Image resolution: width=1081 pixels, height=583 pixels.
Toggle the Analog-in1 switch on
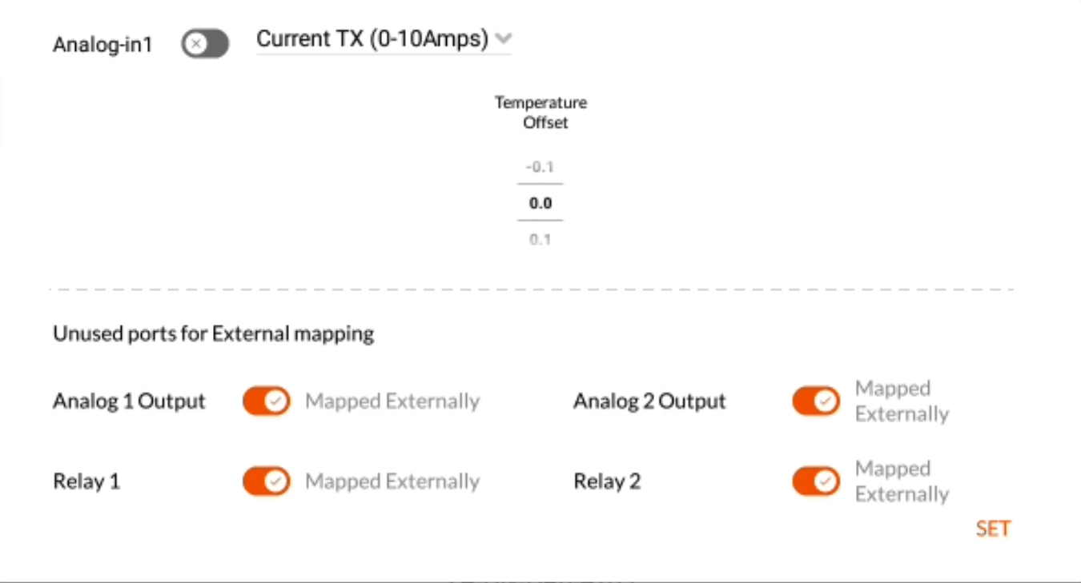tap(205, 44)
